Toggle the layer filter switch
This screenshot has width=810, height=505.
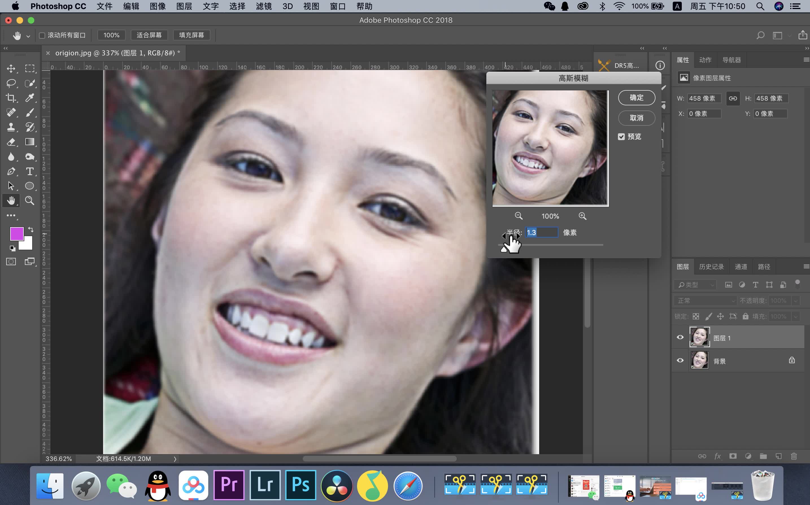(x=797, y=284)
